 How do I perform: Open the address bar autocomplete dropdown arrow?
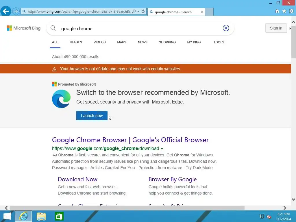(x=138, y=12)
